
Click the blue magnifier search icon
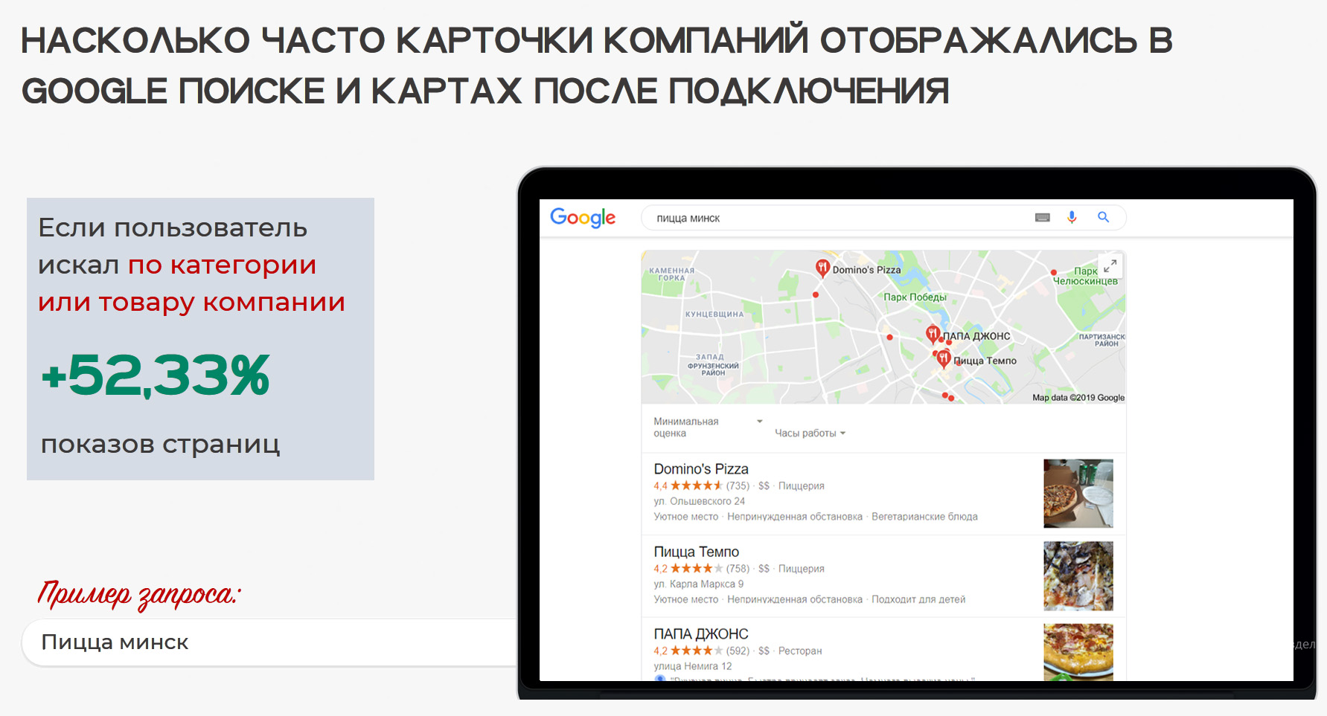[x=1104, y=217]
